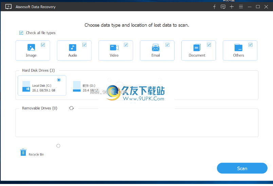Viewport: 273px width, 186px height.
Task: Click the 'Document' label text
Action: point(197,55)
